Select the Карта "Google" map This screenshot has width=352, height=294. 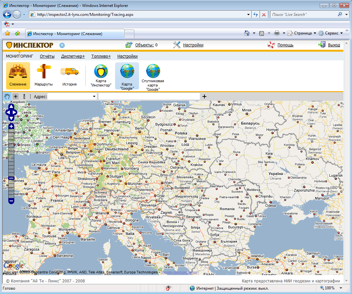(x=127, y=76)
